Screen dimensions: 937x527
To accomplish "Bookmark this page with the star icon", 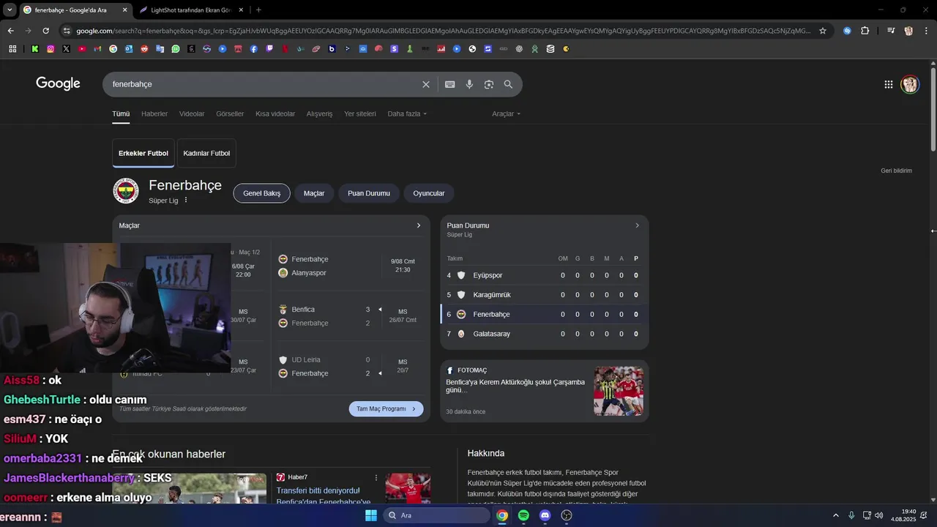I will click(823, 31).
